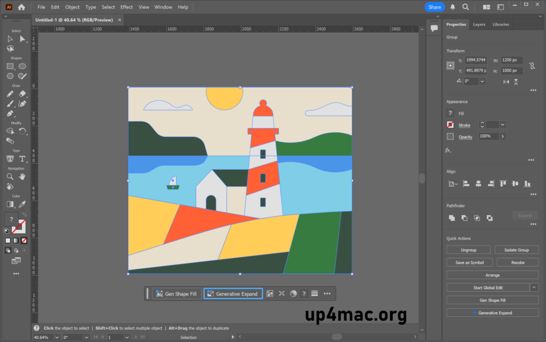546x342 pixels.
Task: Select the Direct Selection tool
Action: pos(22,39)
